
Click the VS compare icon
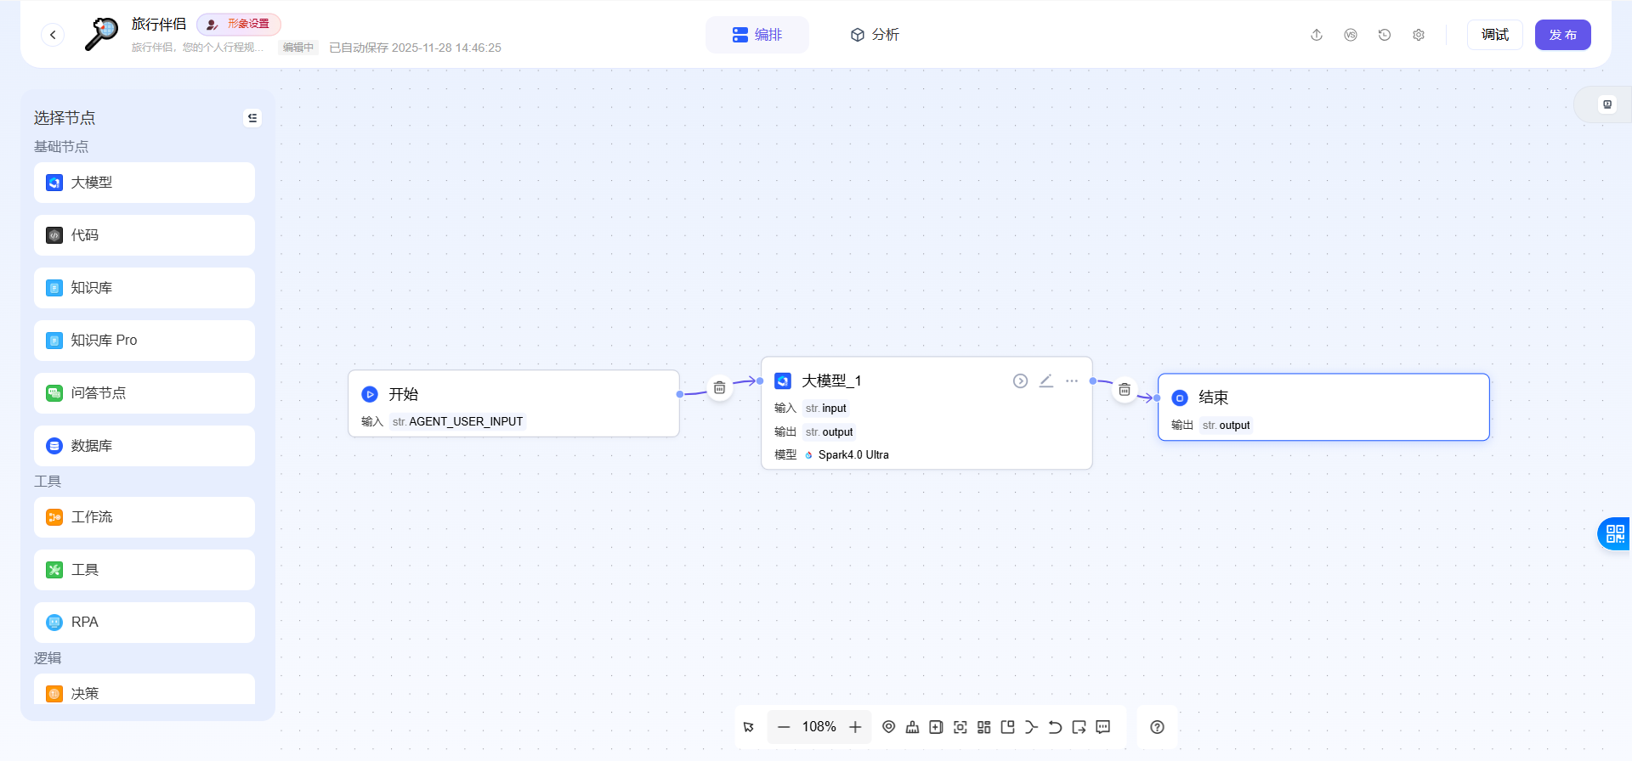pyautogui.click(x=1351, y=35)
